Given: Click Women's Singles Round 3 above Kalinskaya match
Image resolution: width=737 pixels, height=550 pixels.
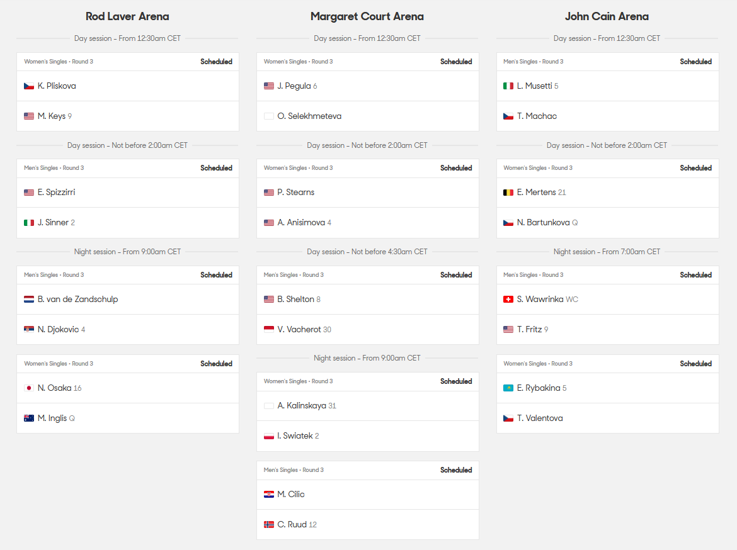Looking at the screenshot, I should point(299,381).
